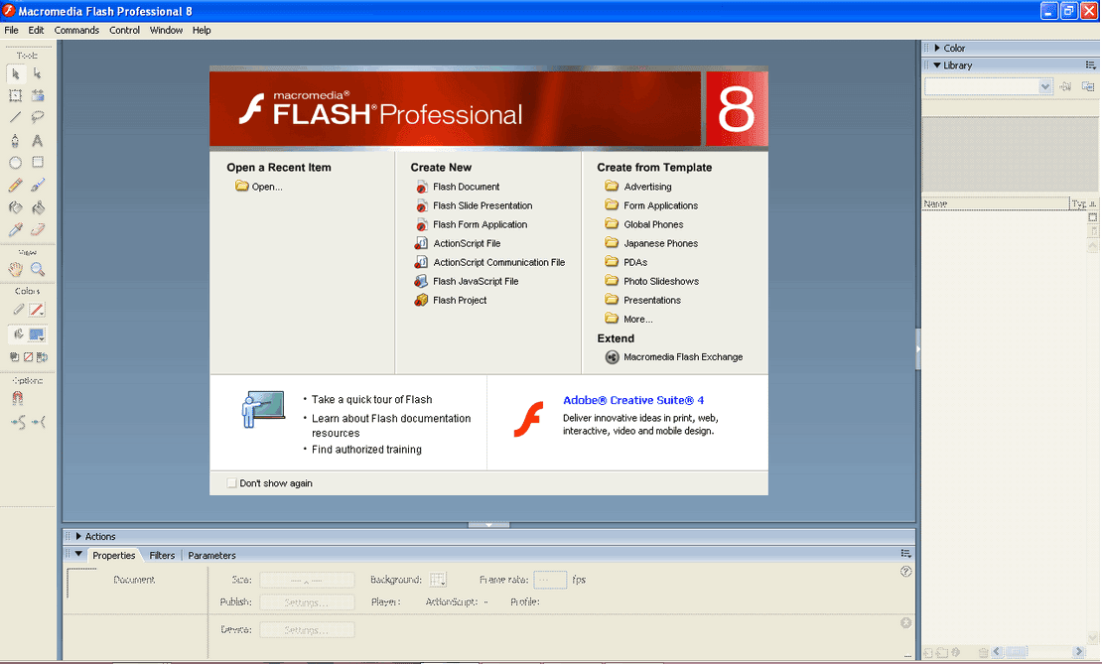Viewport: 1102px width, 664px height.
Task: Click Adobe Creative Suite 4 link
Action: pyautogui.click(x=633, y=400)
